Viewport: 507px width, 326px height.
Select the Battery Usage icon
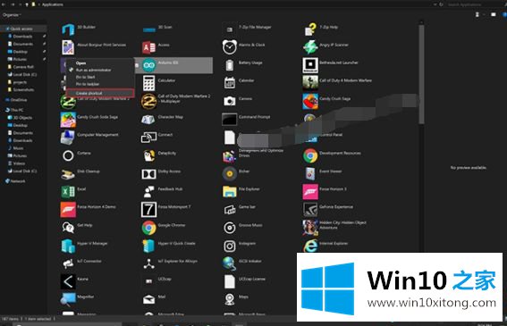[x=229, y=65]
